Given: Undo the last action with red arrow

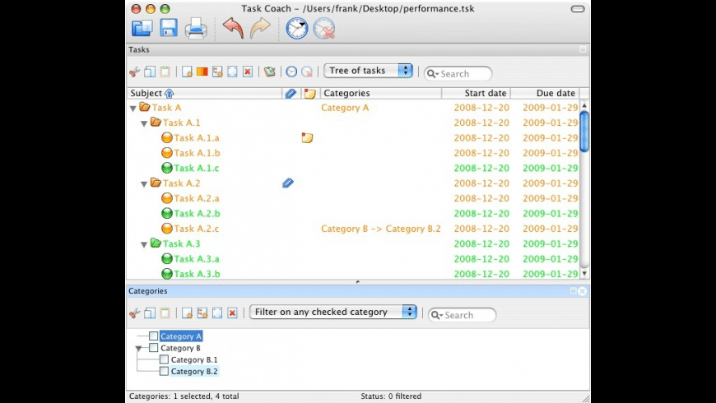Looking at the screenshot, I should tap(233, 28).
